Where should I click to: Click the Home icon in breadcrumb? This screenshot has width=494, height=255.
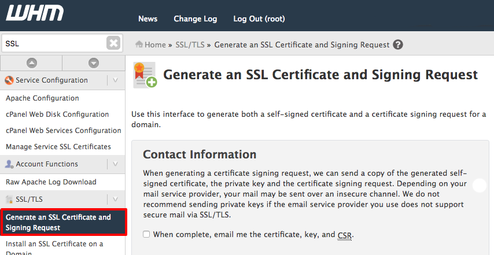coord(139,45)
